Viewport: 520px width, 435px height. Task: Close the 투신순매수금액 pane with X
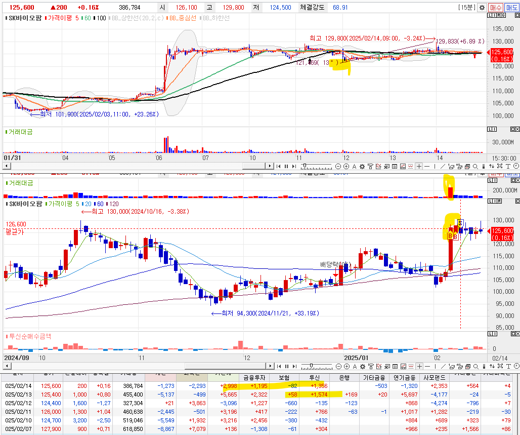tap(517, 333)
